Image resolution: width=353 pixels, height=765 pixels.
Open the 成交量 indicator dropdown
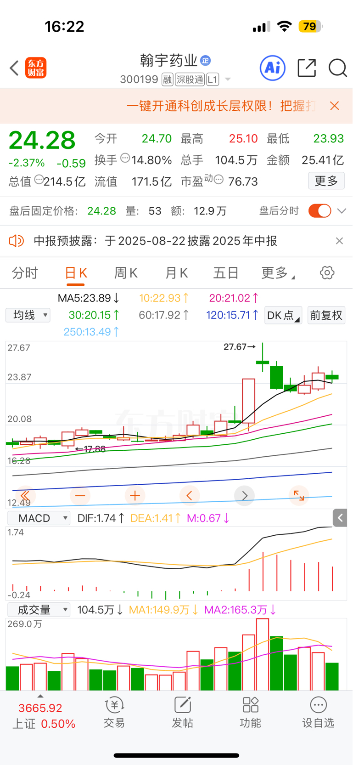39,610
